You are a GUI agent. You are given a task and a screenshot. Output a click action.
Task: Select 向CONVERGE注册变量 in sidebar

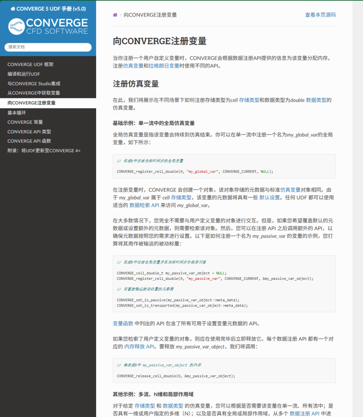point(48,103)
